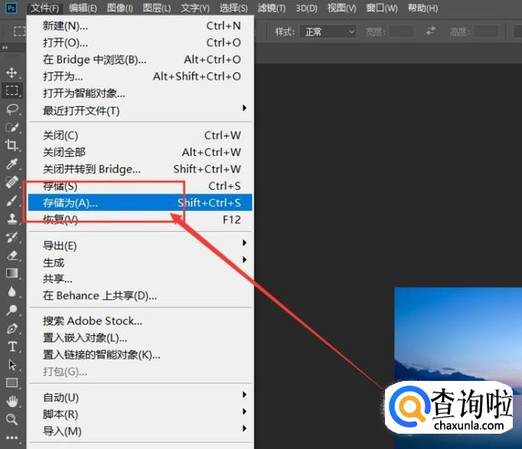Select the Crop tool
Viewport: 522px width, 449px height.
pos(11,145)
